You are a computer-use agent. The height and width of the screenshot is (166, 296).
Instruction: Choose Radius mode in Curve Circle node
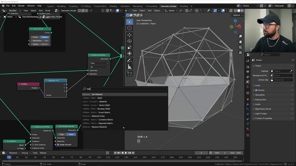(x=45, y=37)
